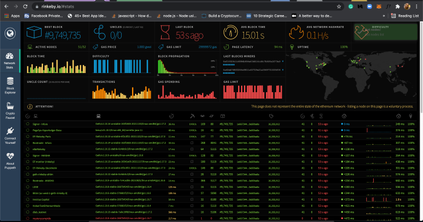Viewport: 423px width, 222px height.
Task: Click the world node map
Action: [351, 77]
